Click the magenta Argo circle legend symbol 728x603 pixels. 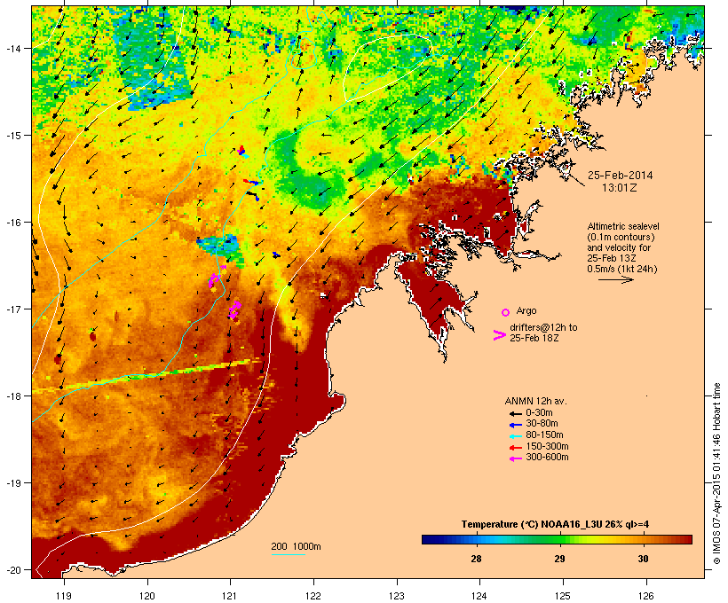(505, 312)
